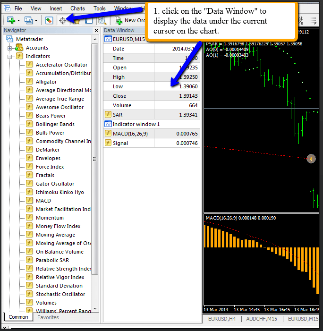Select the Moving Average indicator

[55, 235]
